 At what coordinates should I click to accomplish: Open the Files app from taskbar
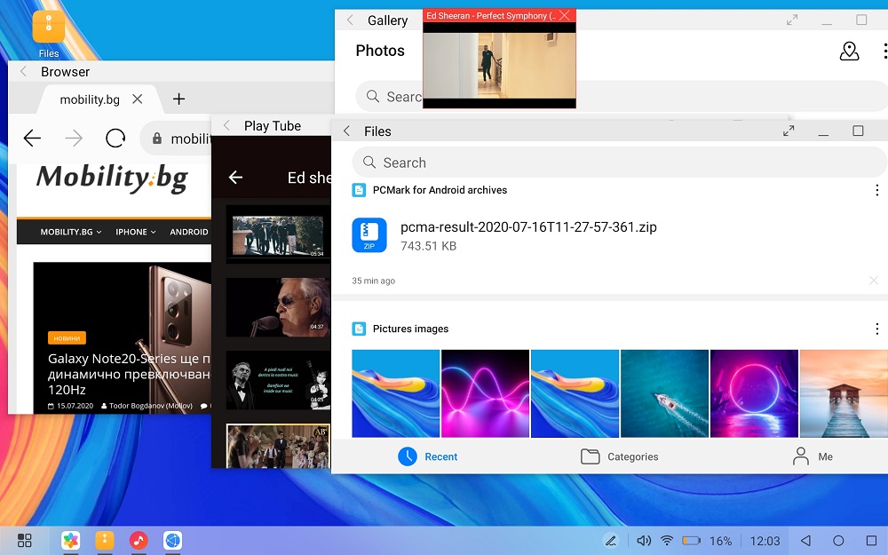click(x=105, y=540)
